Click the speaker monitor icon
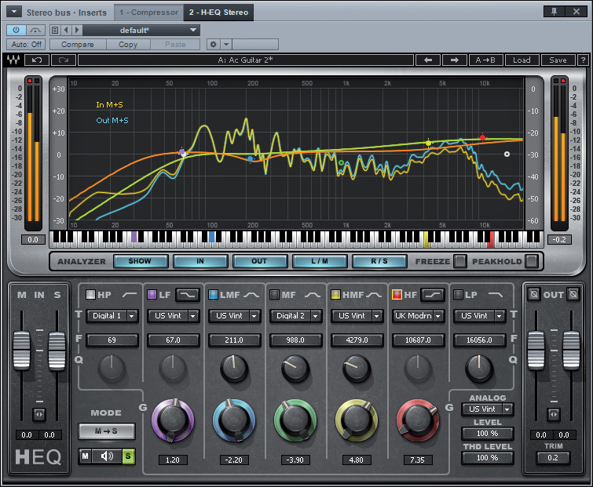The height and width of the screenshot is (487, 593). click(x=107, y=456)
